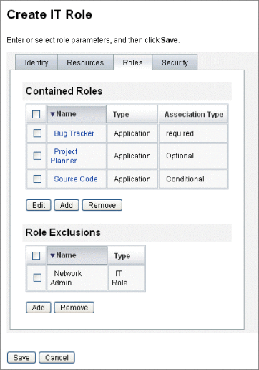Open the Bug Tracker role link
The image size is (259, 370).
click(74, 133)
